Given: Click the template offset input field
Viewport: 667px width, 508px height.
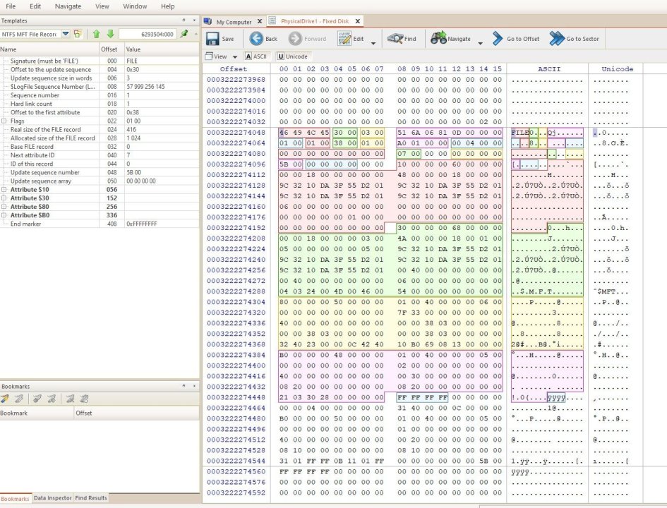Looking at the screenshot, I should (147, 34).
